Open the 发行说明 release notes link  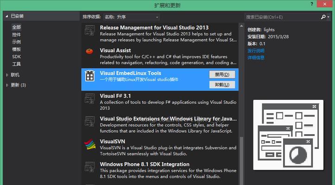tap(256, 50)
